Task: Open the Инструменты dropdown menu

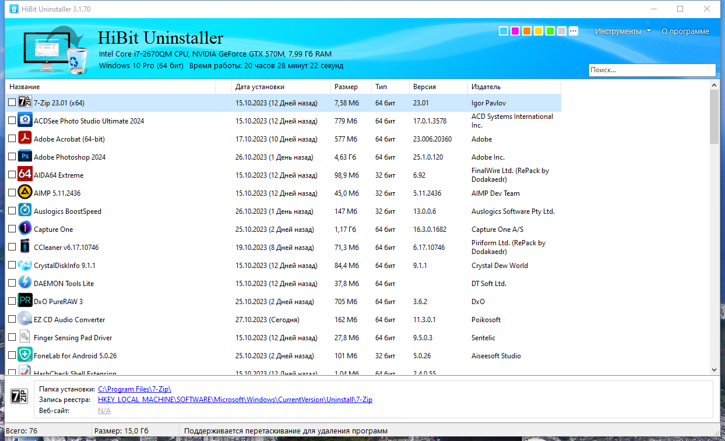Action: pyautogui.click(x=623, y=31)
